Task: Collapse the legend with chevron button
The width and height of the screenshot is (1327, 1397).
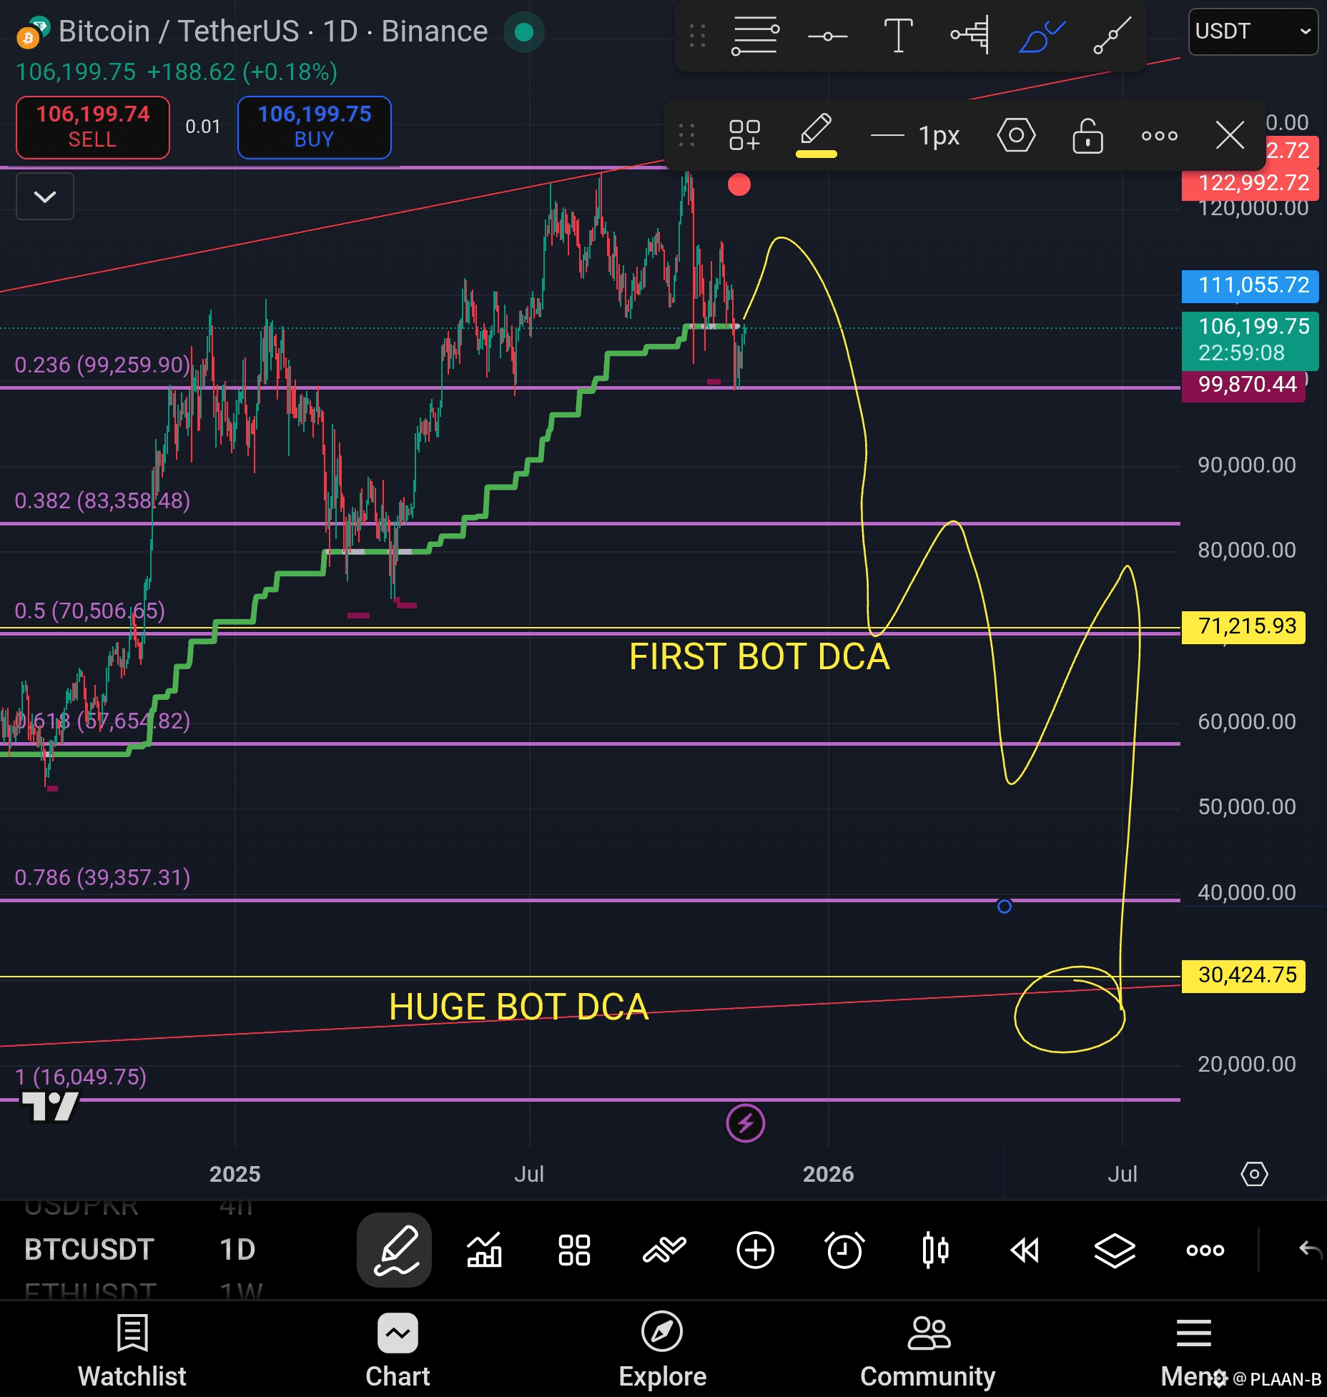Action: [45, 197]
